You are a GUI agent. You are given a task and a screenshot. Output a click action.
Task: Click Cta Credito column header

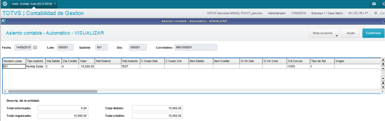point(70,61)
